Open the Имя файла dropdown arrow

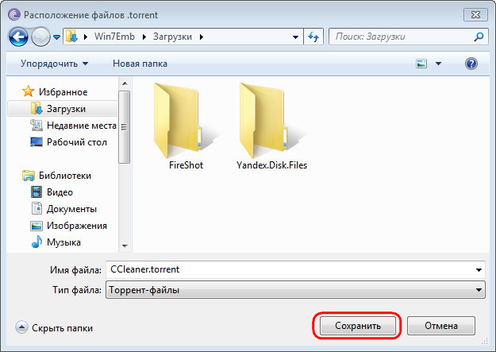click(x=479, y=270)
